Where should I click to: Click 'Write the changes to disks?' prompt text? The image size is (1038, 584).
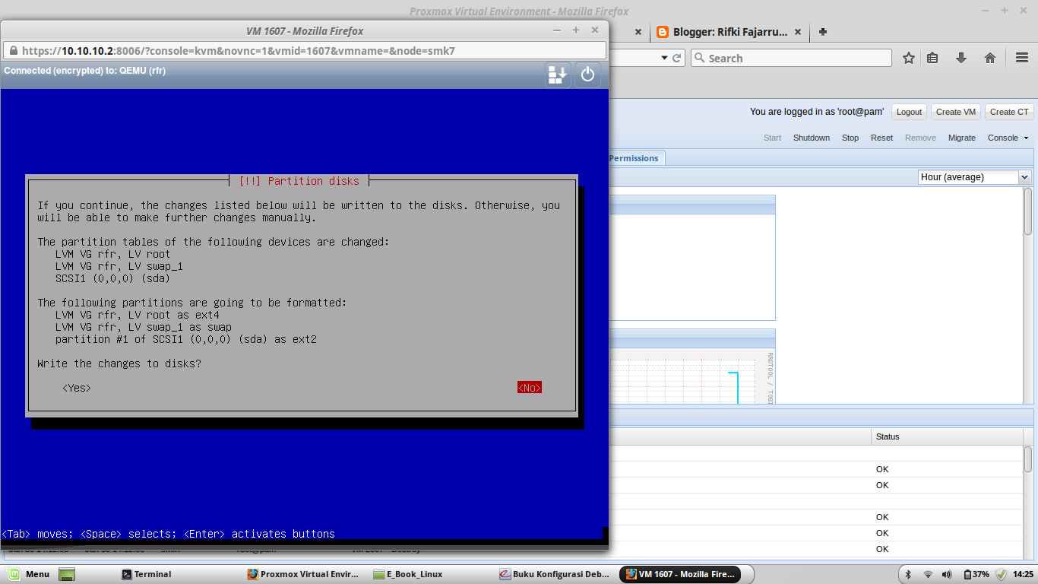pyautogui.click(x=119, y=363)
